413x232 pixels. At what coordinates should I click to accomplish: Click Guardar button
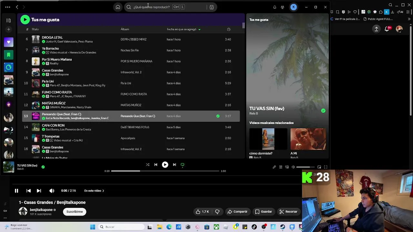[263, 212]
